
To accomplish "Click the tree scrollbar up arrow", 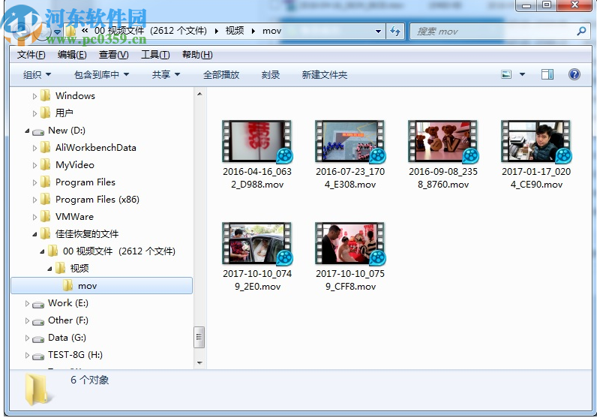I will point(199,94).
